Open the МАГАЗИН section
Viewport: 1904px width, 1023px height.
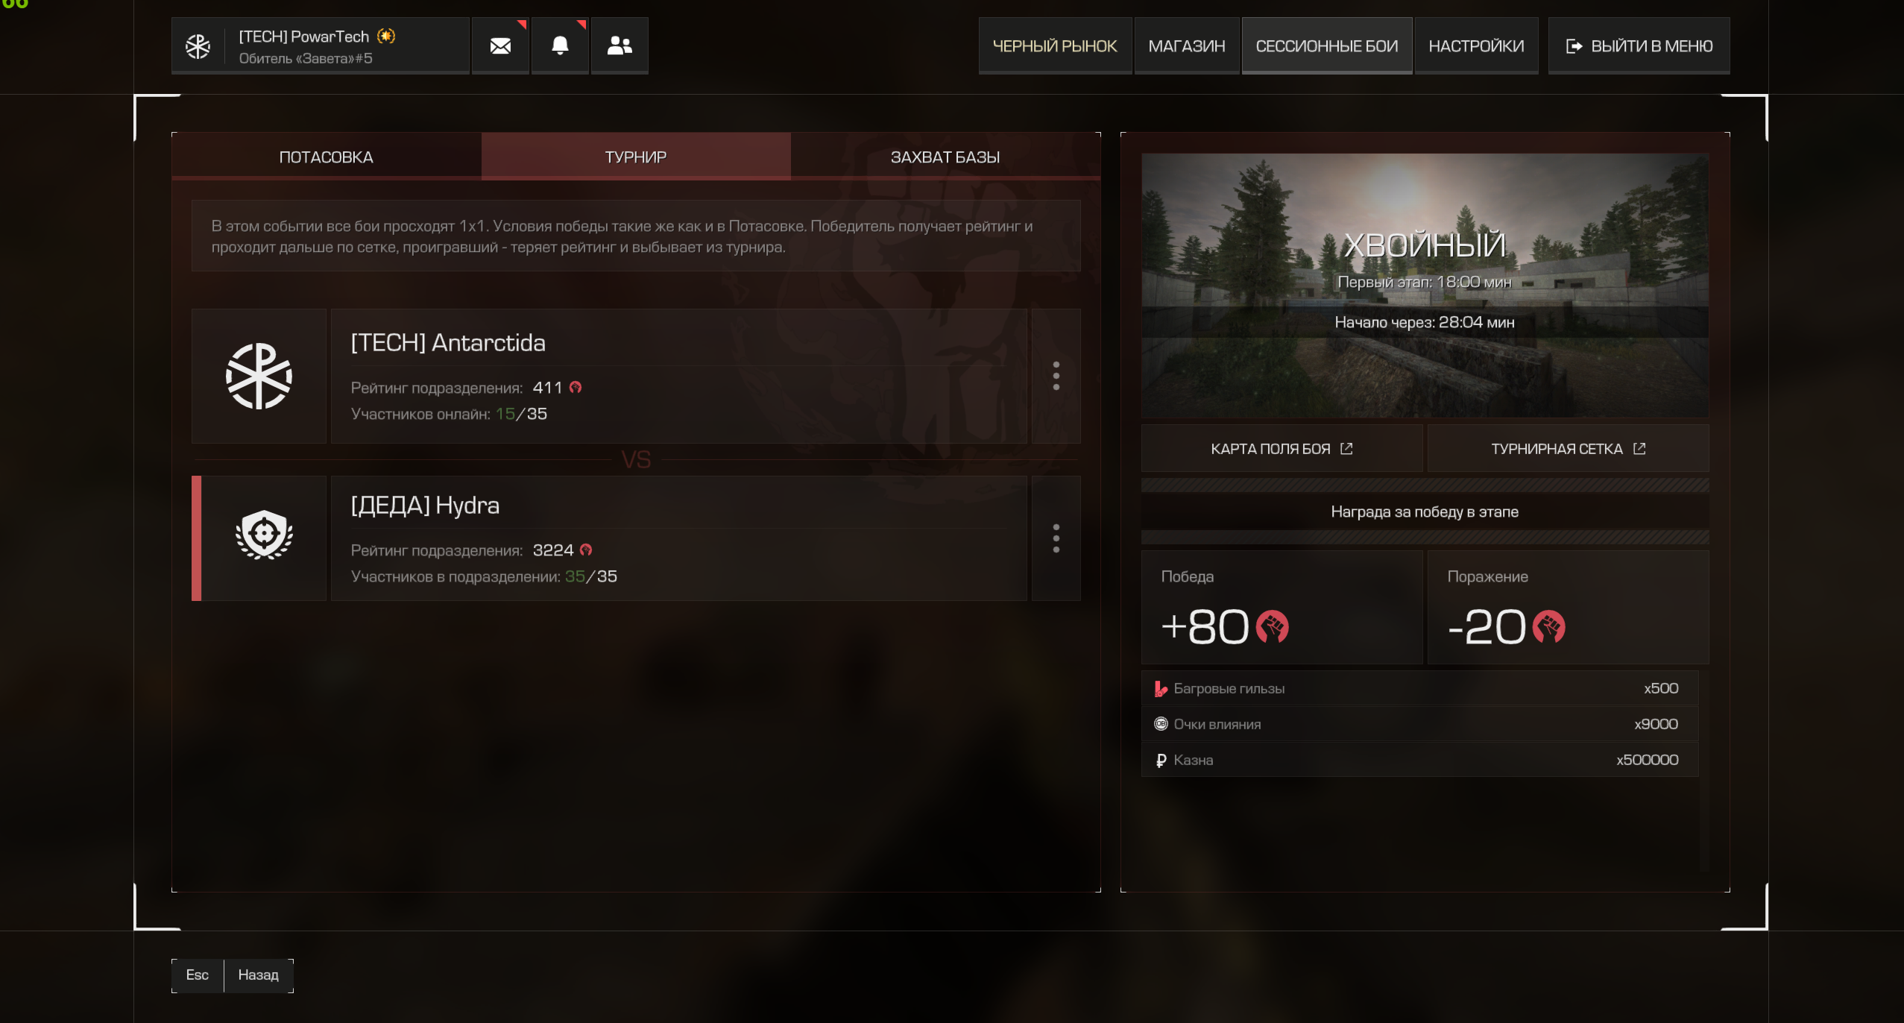1187,45
